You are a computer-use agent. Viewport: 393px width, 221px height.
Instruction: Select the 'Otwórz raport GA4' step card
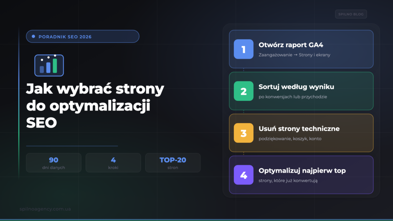click(301, 49)
